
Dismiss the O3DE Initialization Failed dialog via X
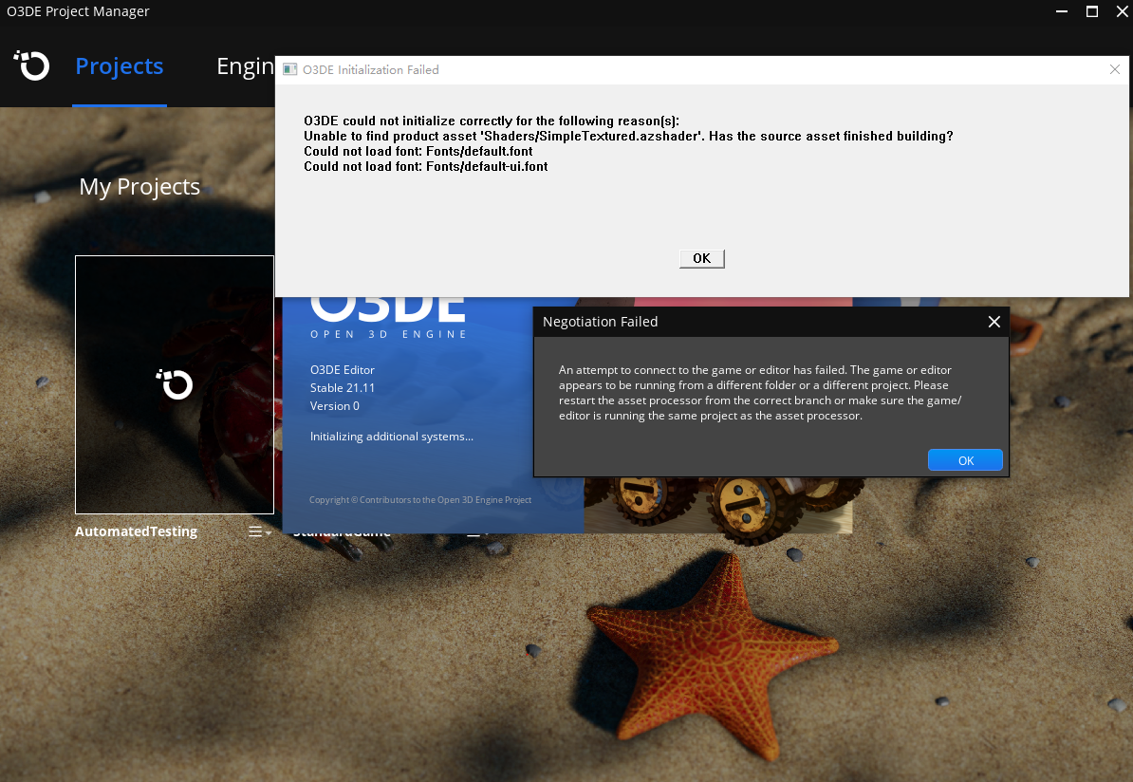1115,69
